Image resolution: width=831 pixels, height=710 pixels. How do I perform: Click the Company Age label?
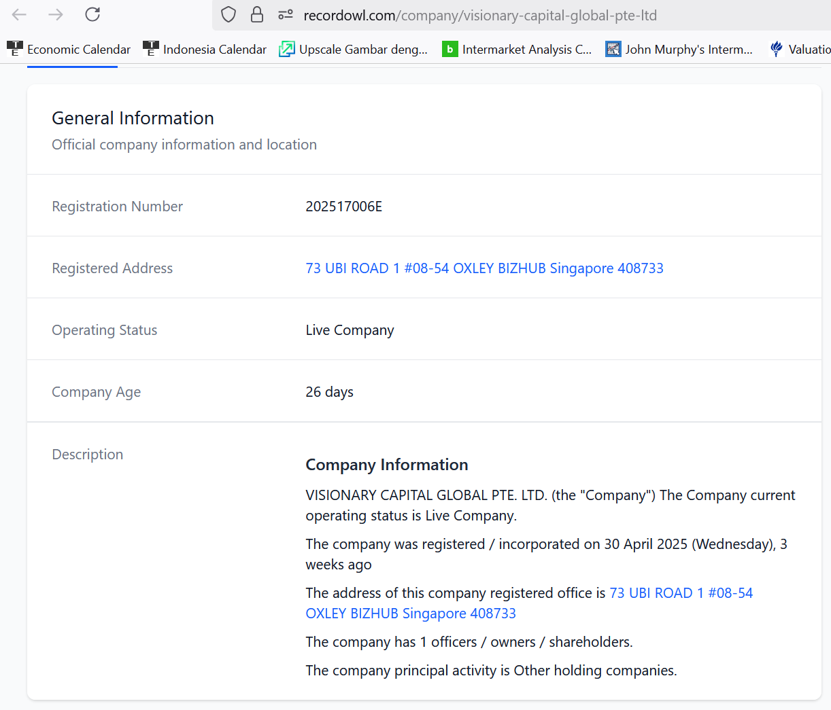click(x=96, y=392)
